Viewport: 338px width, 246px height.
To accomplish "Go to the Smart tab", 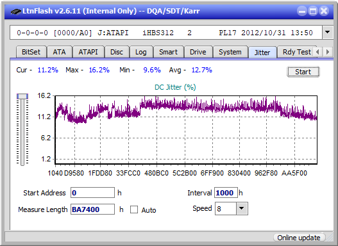I will pyautogui.click(x=168, y=52).
